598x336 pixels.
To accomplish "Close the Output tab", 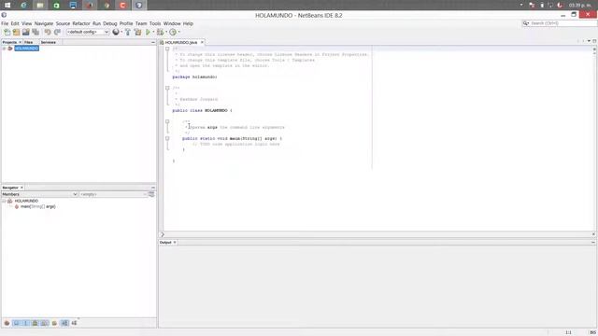I will 175,243.
